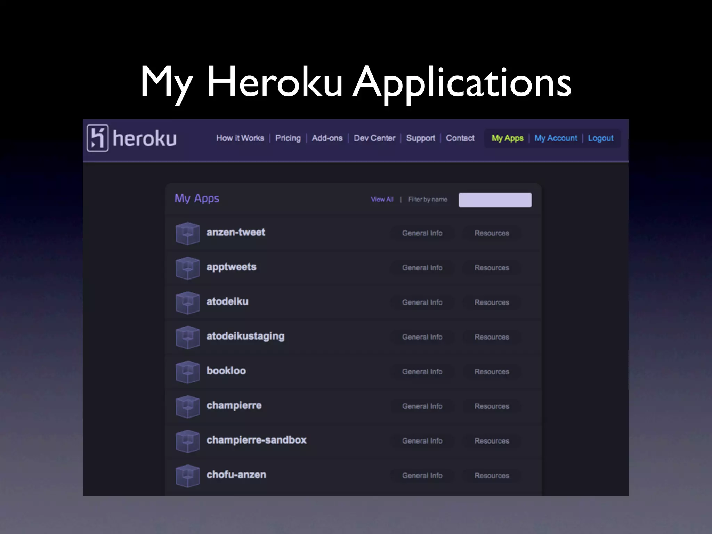The width and height of the screenshot is (712, 534).
Task: Focus the Filter by name input field
Action: pyautogui.click(x=495, y=200)
